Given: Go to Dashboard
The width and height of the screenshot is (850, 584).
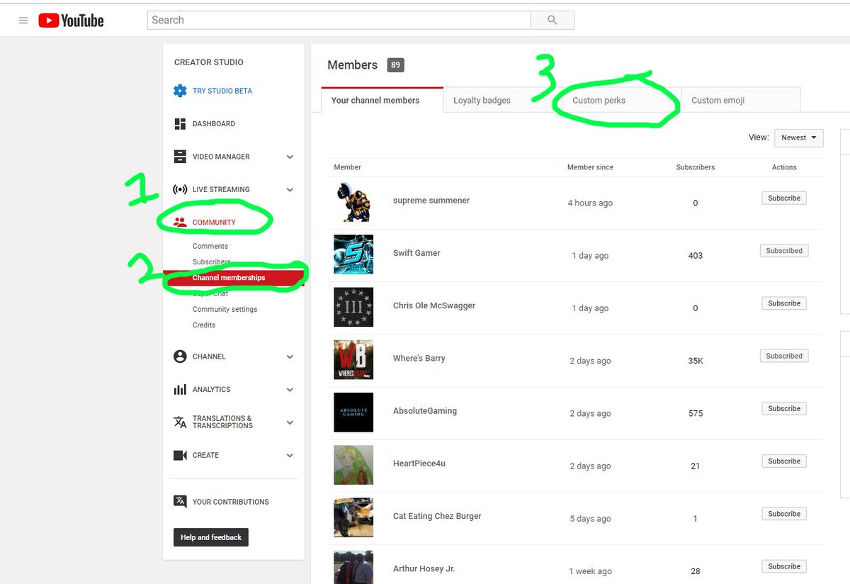Looking at the screenshot, I should (x=214, y=124).
